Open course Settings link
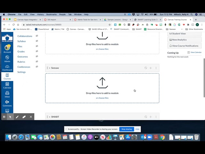Viewport: 205px width, 154px height. point(21,72)
